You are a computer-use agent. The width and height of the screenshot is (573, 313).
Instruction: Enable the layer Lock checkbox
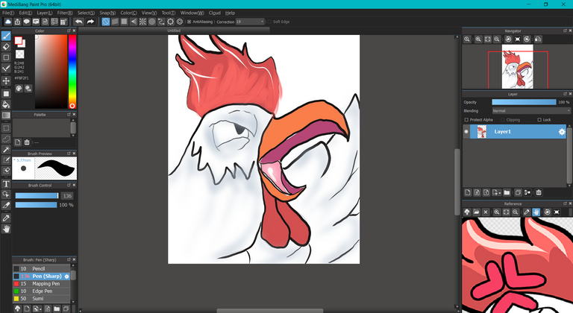click(539, 120)
